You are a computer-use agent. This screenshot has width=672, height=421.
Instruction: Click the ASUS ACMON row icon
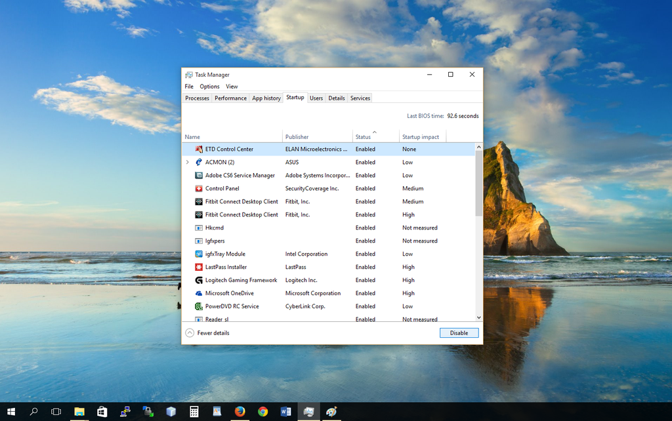coord(199,163)
